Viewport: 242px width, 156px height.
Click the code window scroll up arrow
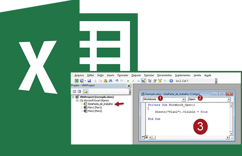pyautogui.click(x=231, y=106)
